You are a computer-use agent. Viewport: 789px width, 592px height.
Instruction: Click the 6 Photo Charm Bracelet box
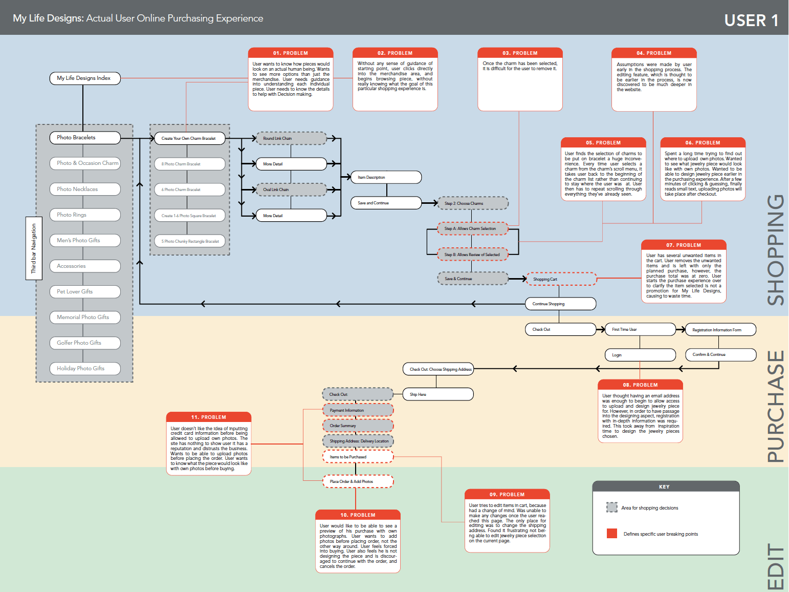(x=190, y=189)
